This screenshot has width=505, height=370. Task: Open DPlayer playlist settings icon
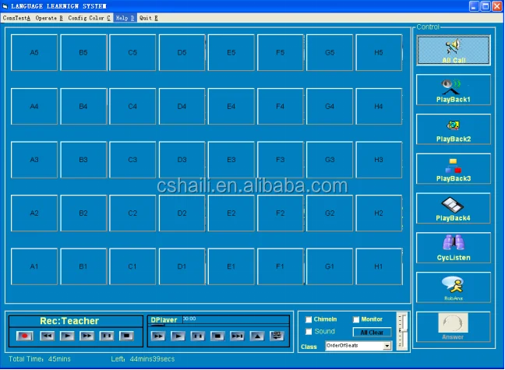(277, 337)
